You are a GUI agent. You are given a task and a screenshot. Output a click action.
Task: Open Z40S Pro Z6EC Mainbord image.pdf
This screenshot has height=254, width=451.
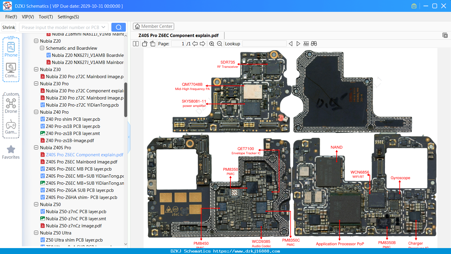(79, 162)
